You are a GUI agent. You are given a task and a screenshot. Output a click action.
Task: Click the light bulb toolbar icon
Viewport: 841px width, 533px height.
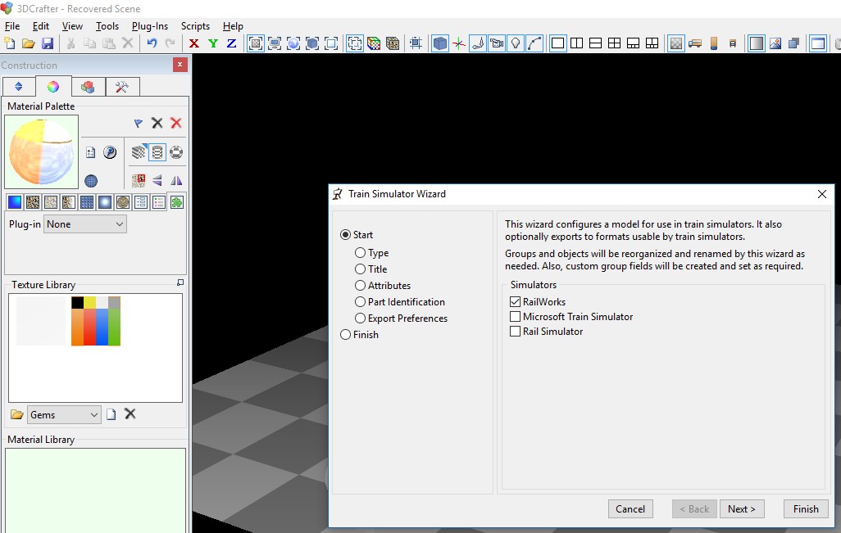click(516, 43)
